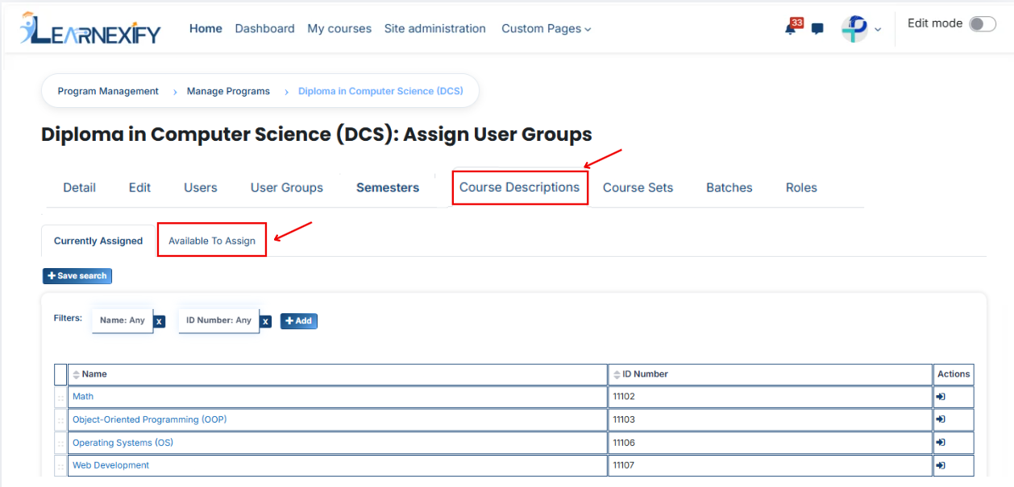Remove the Name: Any filter

(160, 321)
